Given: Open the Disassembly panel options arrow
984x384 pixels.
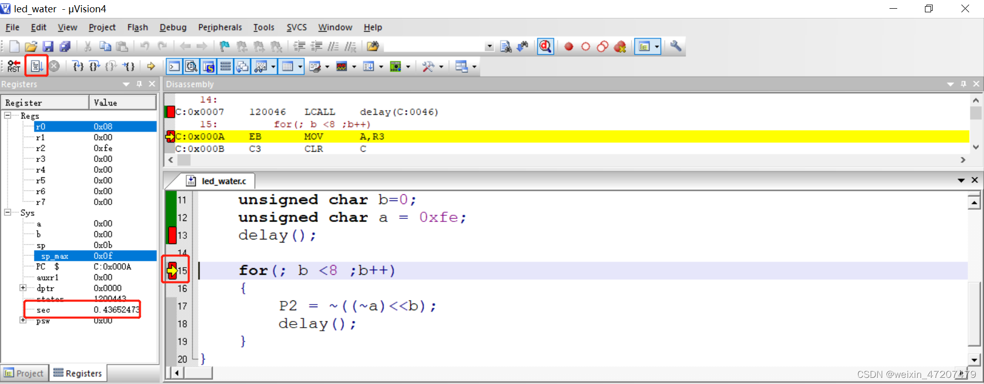Looking at the screenshot, I should [950, 84].
